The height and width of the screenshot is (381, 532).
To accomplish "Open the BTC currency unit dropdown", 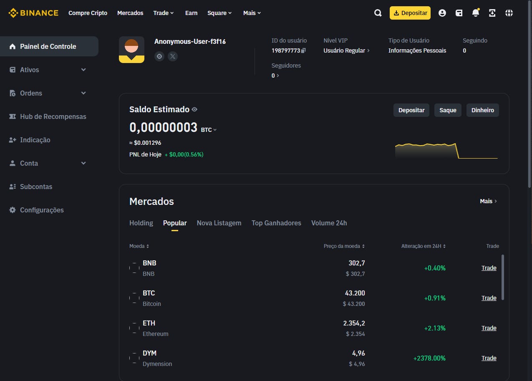I will pyautogui.click(x=209, y=130).
